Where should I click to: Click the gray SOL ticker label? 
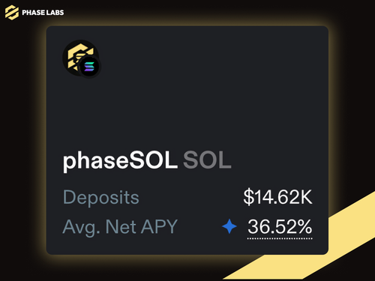207,160
